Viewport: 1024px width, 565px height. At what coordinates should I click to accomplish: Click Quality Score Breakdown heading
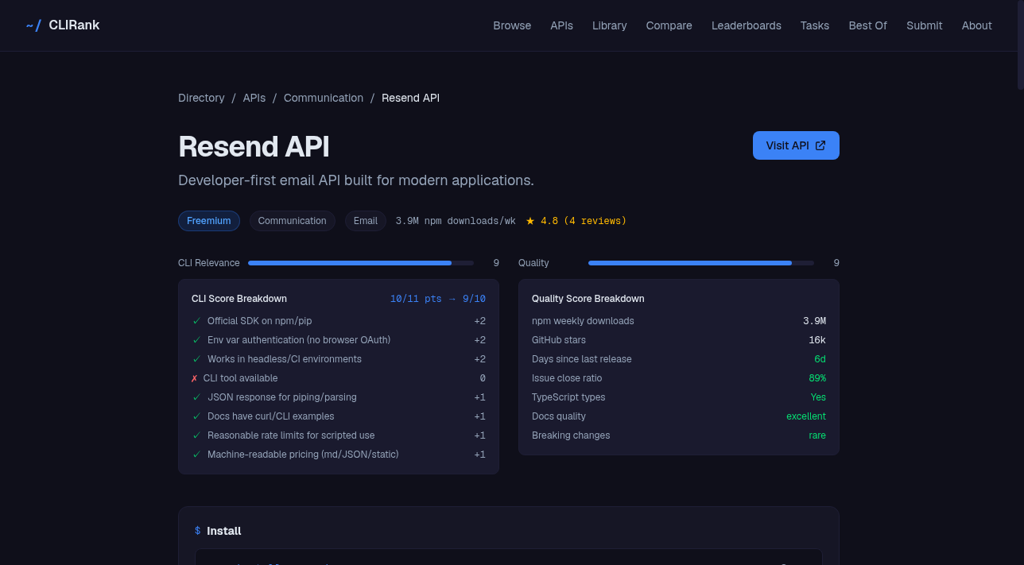[x=588, y=299]
